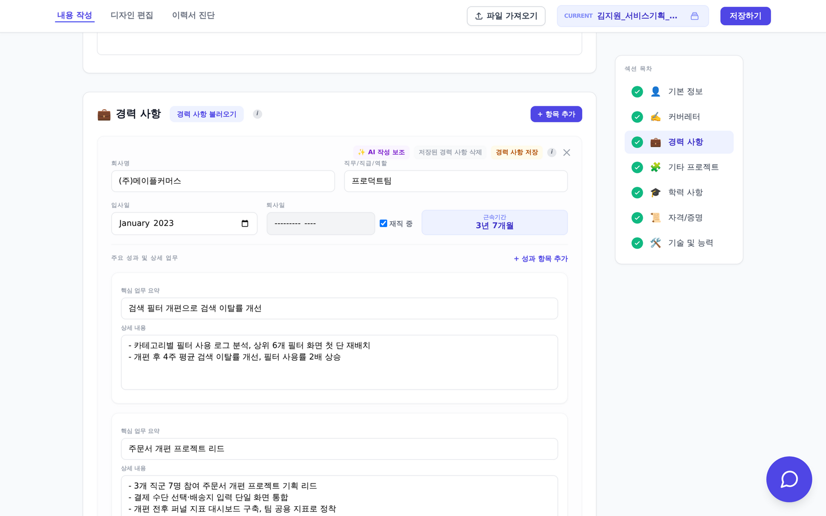Image resolution: width=826 pixels, height=516 pixels.
Task: Open the CURRENT resume file selector
Action: click(x=632, y=16)
